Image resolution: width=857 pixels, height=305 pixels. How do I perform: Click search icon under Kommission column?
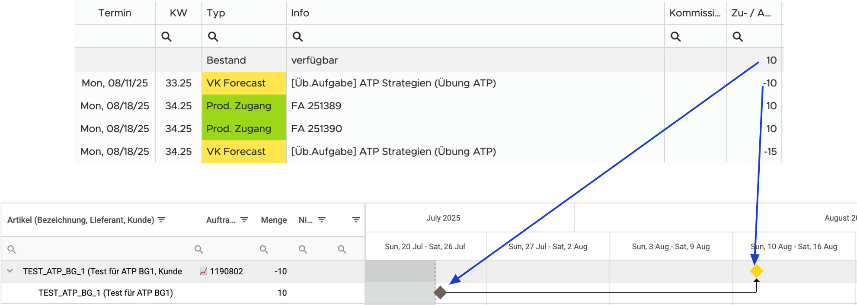tap(675, 37)
